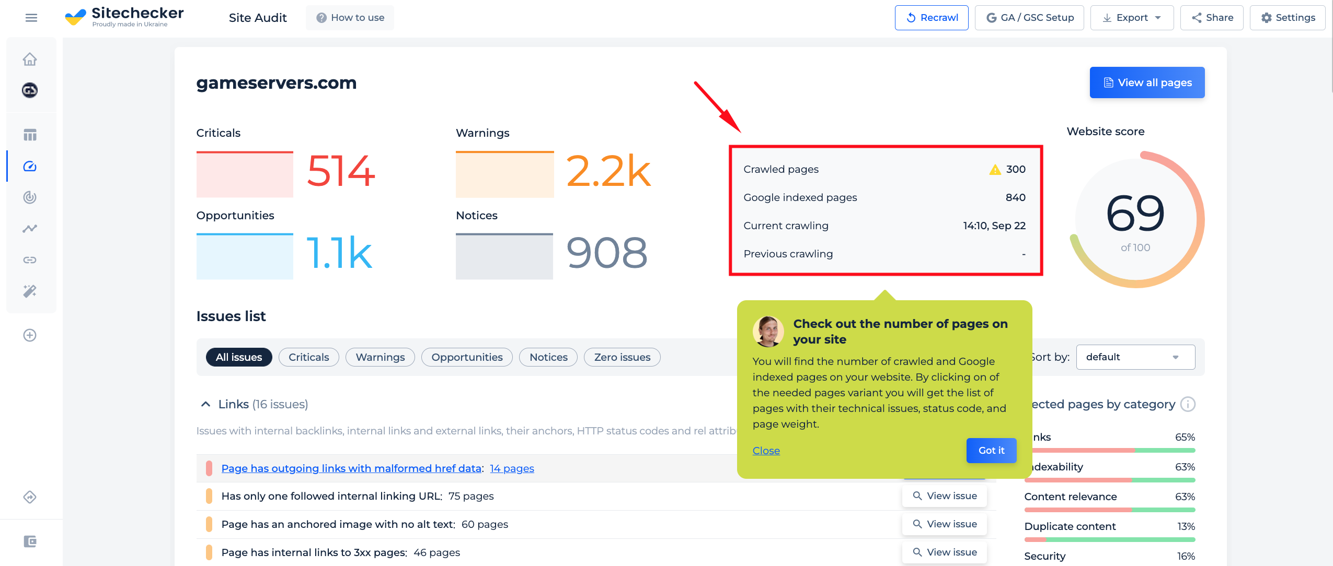Open the Export dropdown
1333x566 pixels.
click(1132, 18)
